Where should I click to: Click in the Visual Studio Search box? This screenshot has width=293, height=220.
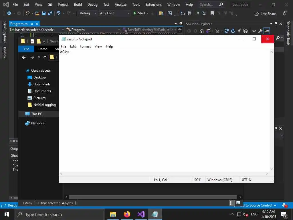[211, 5]
